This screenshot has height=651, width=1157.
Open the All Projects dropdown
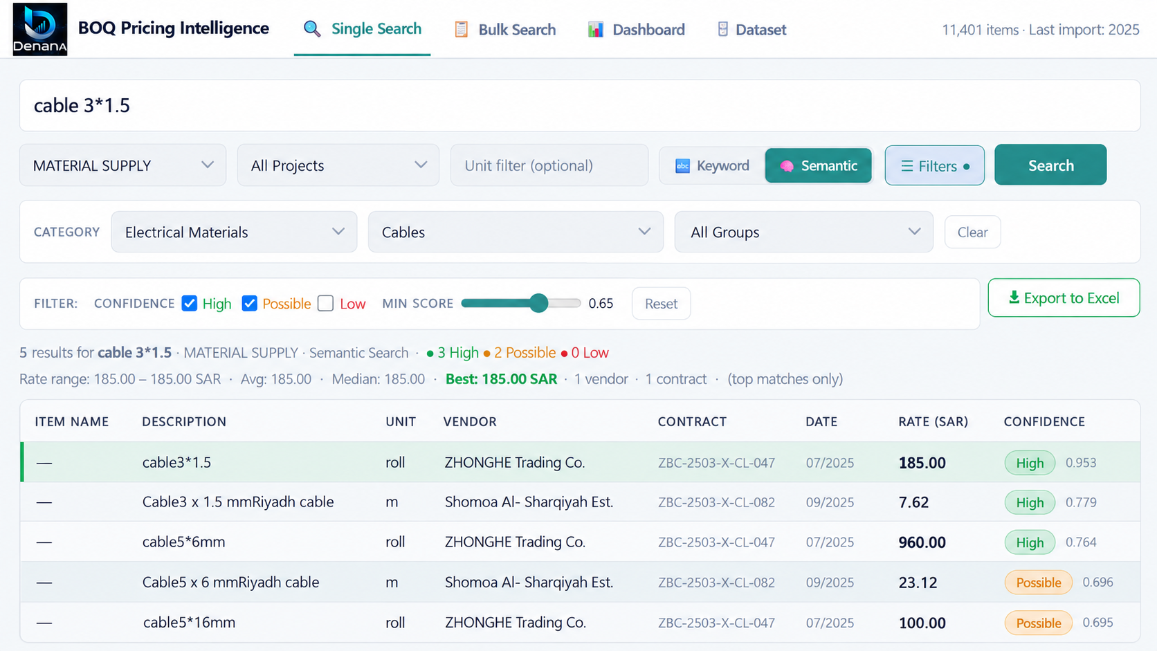(338, 165)
